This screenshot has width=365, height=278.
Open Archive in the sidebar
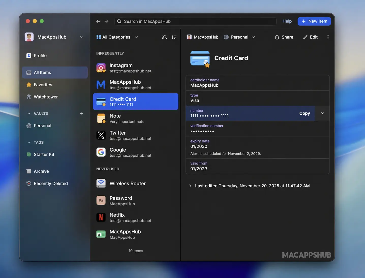coord(55,171)
